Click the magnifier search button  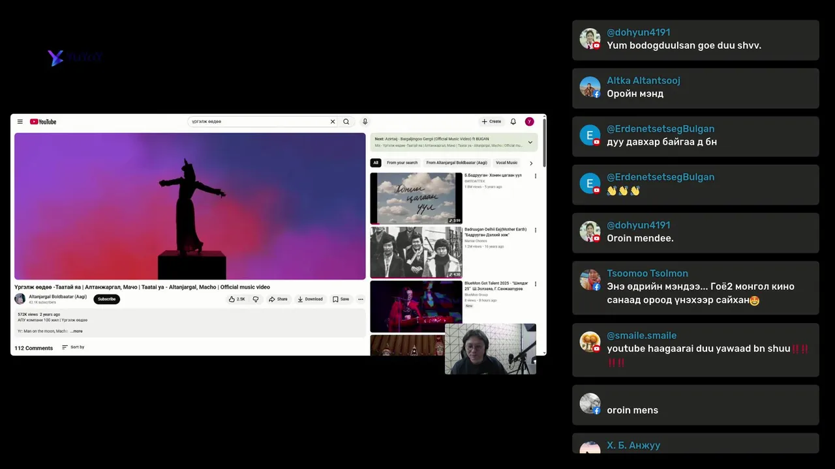[x=346, y=122]
